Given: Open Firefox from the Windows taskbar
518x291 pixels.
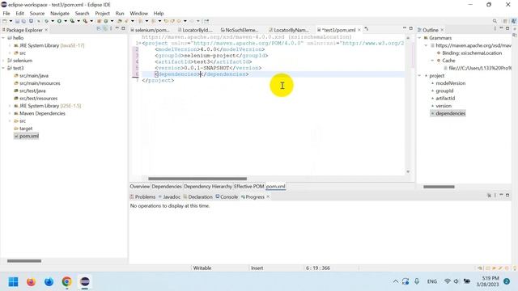Looking at the screenshot, I should coord(31,282).
